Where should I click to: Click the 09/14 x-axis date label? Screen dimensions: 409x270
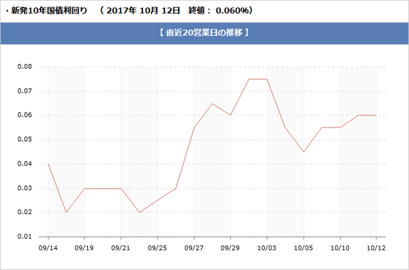point(48,247)
